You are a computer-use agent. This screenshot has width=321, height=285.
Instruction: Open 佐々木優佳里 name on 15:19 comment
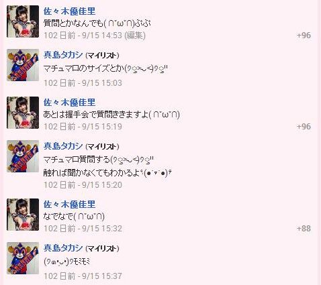coord(69,103)
